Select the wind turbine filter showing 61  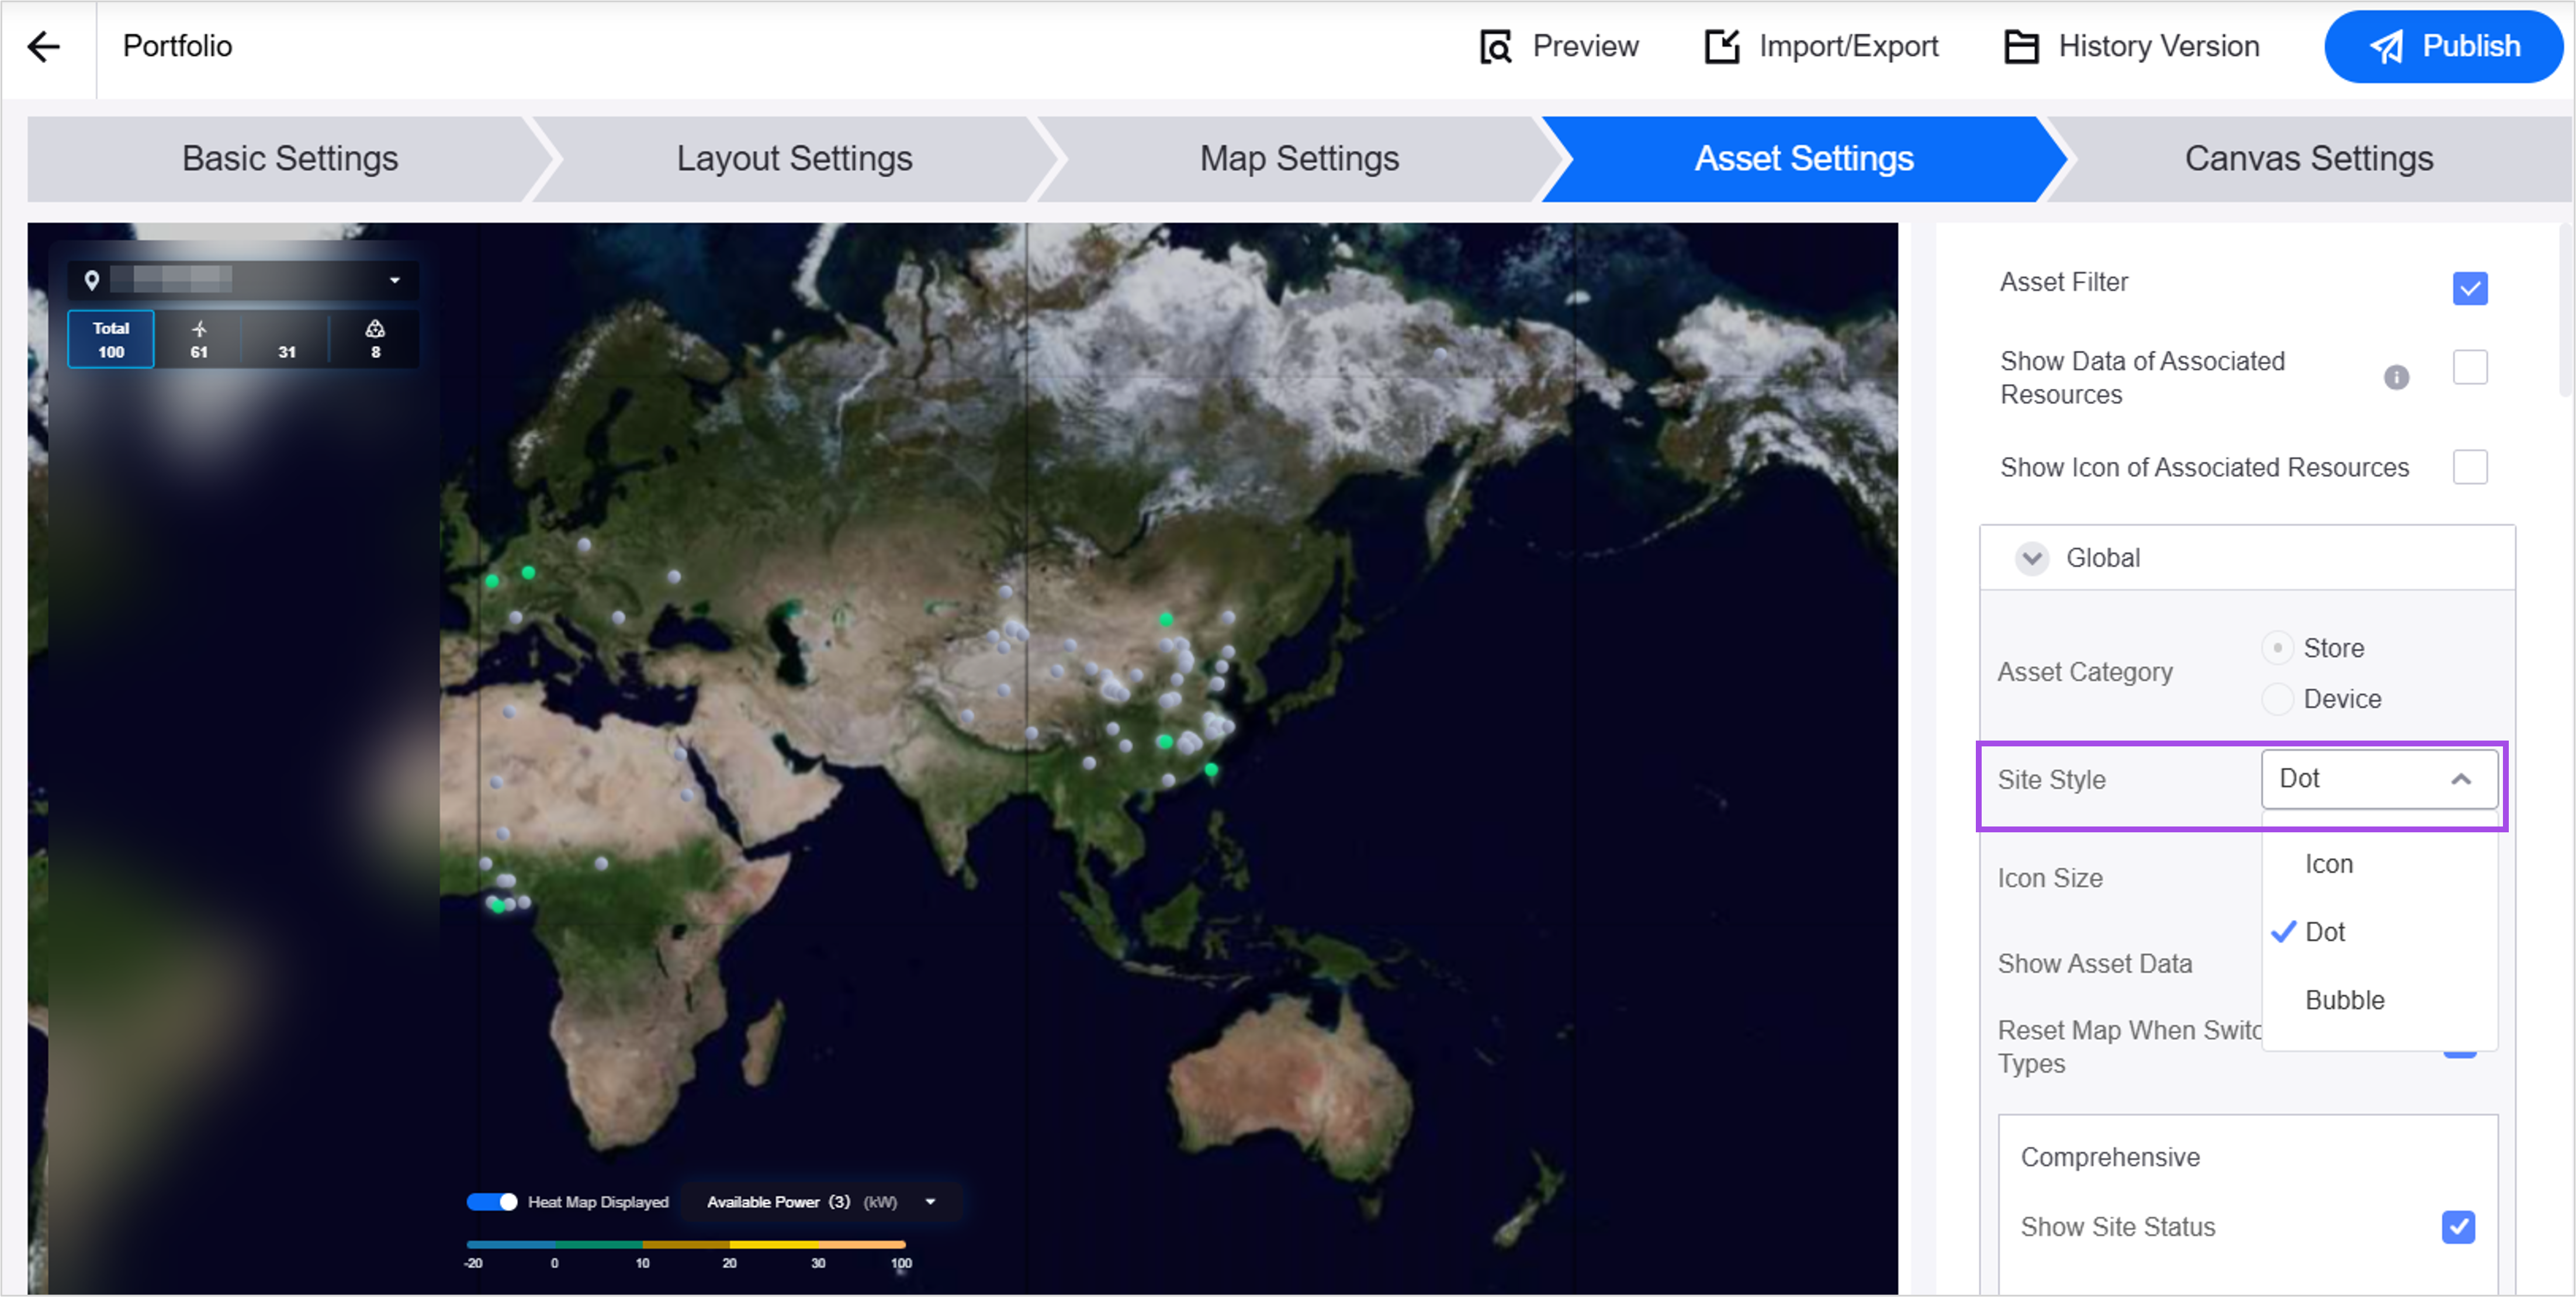[x=199, y=339]
